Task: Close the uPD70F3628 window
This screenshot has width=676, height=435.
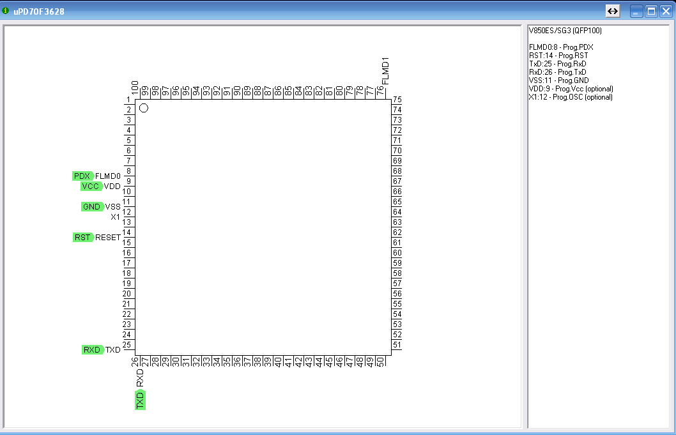Action: [666, 11]
